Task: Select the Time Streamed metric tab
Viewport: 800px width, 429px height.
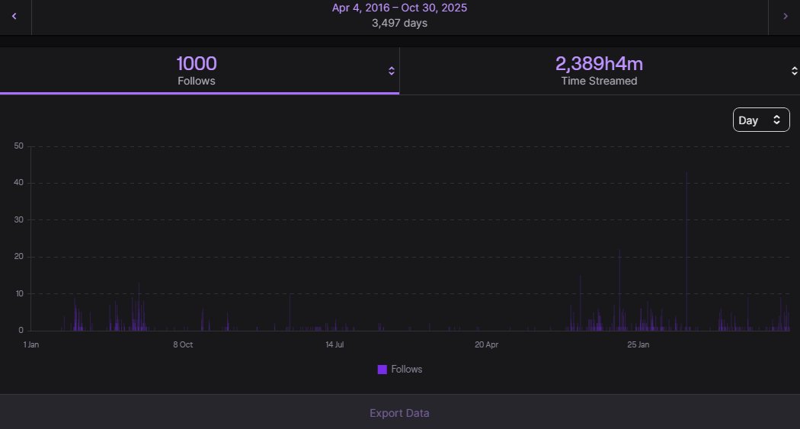Action: pos(600,71)
